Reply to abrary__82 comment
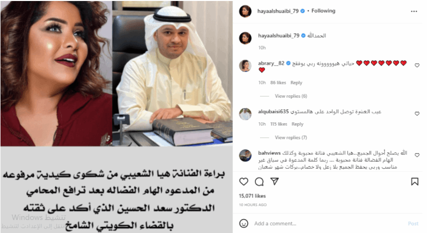Viewport: 427px width, 233px height. (296, 83)
